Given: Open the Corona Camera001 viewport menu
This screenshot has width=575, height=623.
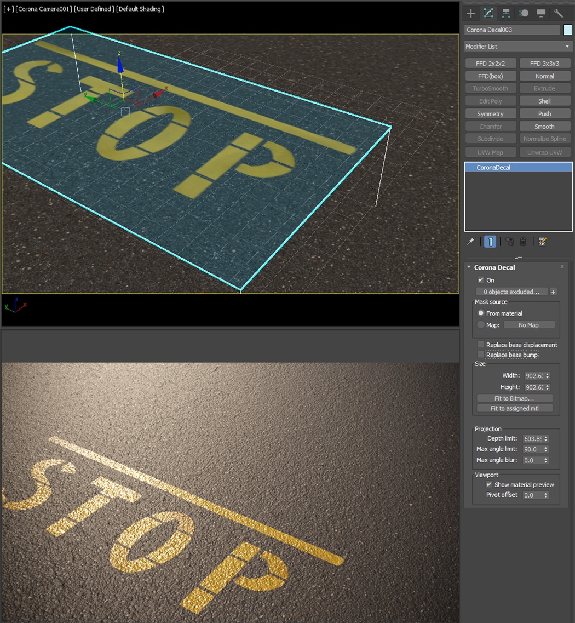Looking at the screenshot, I should point(43,9).
